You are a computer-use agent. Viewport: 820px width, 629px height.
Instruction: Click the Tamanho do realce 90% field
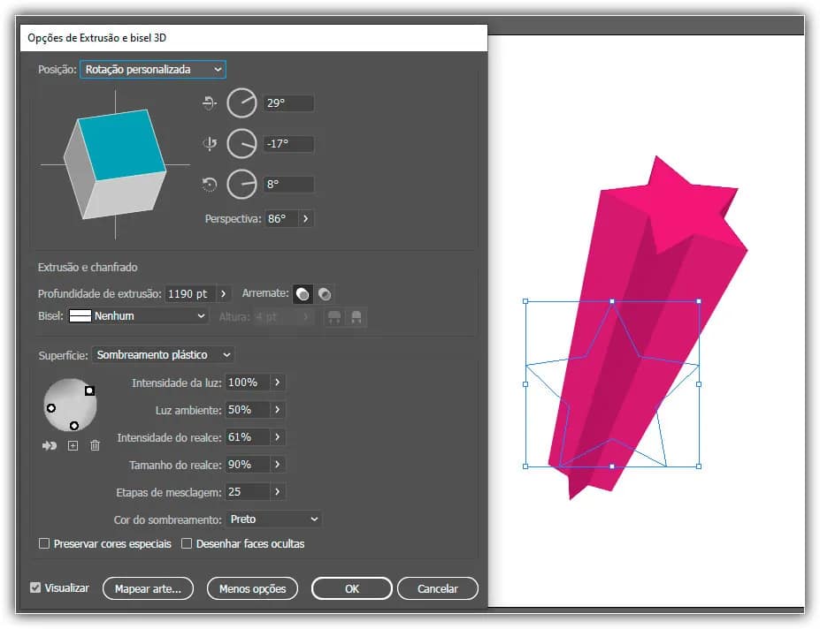click(x=248, y=465)
